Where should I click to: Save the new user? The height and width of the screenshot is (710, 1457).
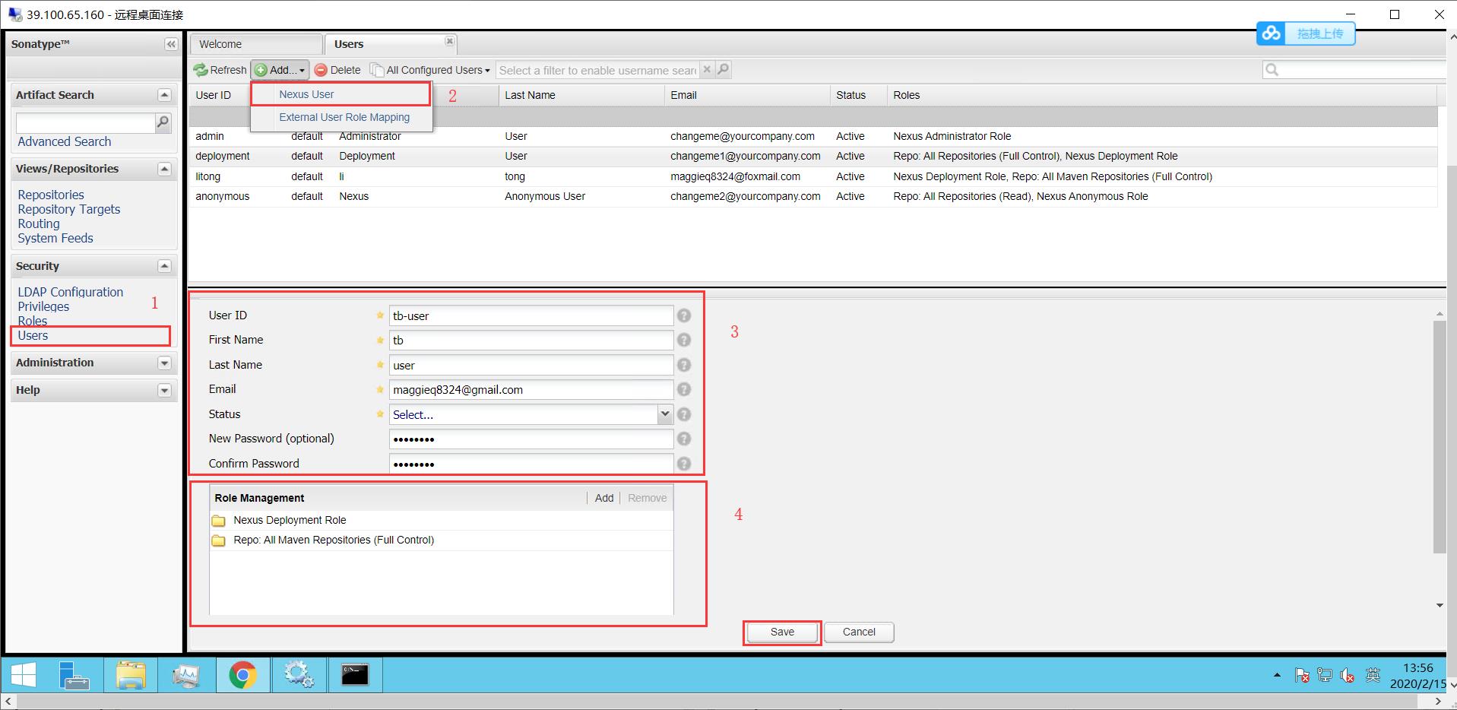click(x=782, y=632)
